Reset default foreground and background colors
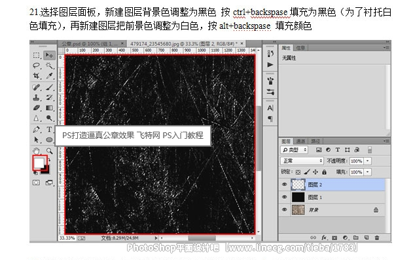 click(35, 173)
